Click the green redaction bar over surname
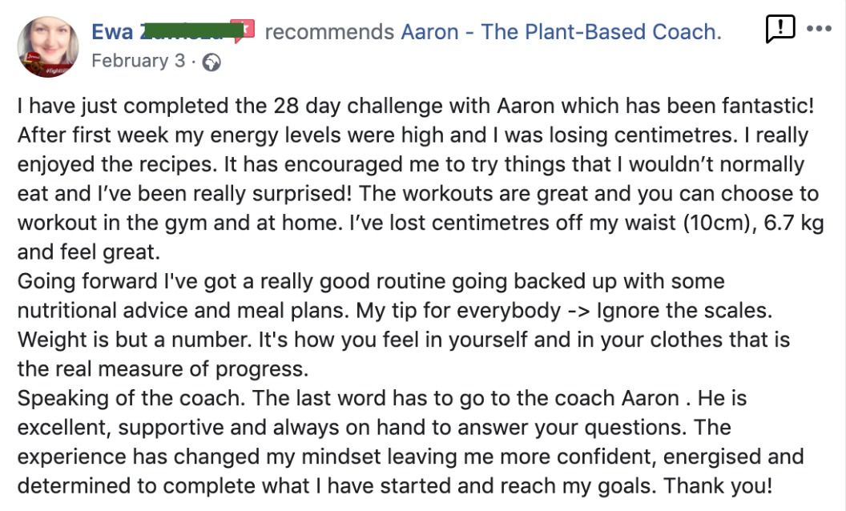The image size is (846, 511). coord(186,30)
